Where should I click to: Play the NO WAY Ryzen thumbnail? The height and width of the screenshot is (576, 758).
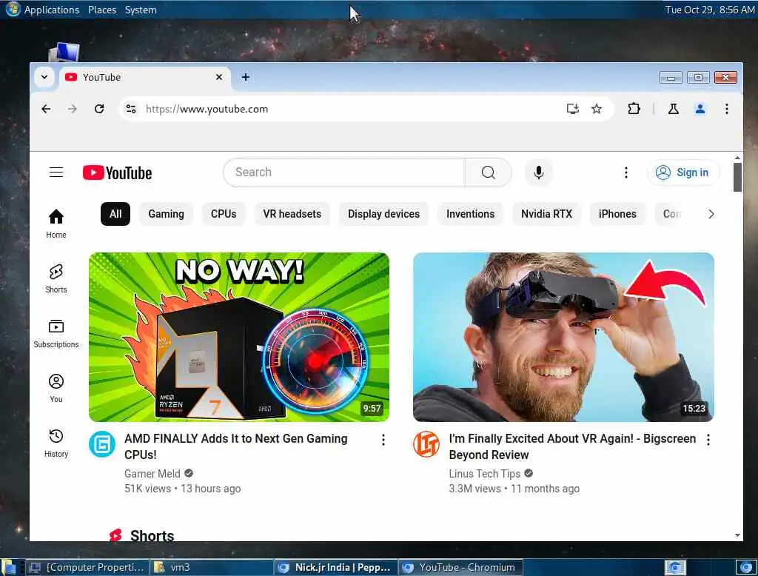239,337
